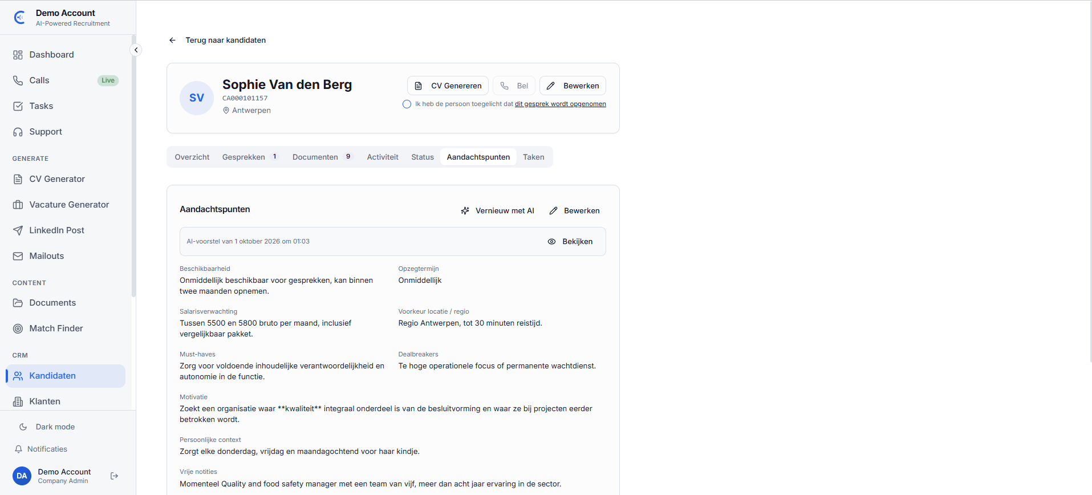
Task: Click the SV candidate avatar
Action: point(197,98)
